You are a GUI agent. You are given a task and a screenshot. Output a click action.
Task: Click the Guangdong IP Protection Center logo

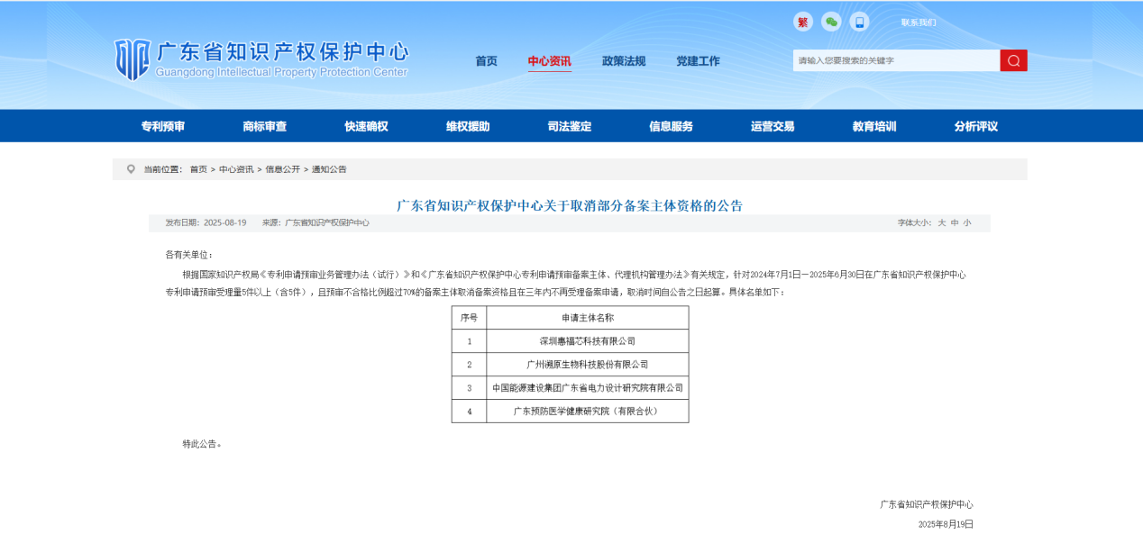261,59
